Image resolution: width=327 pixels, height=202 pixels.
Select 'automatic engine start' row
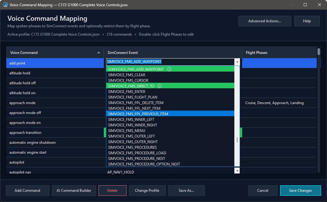click(x=55, y=152)
